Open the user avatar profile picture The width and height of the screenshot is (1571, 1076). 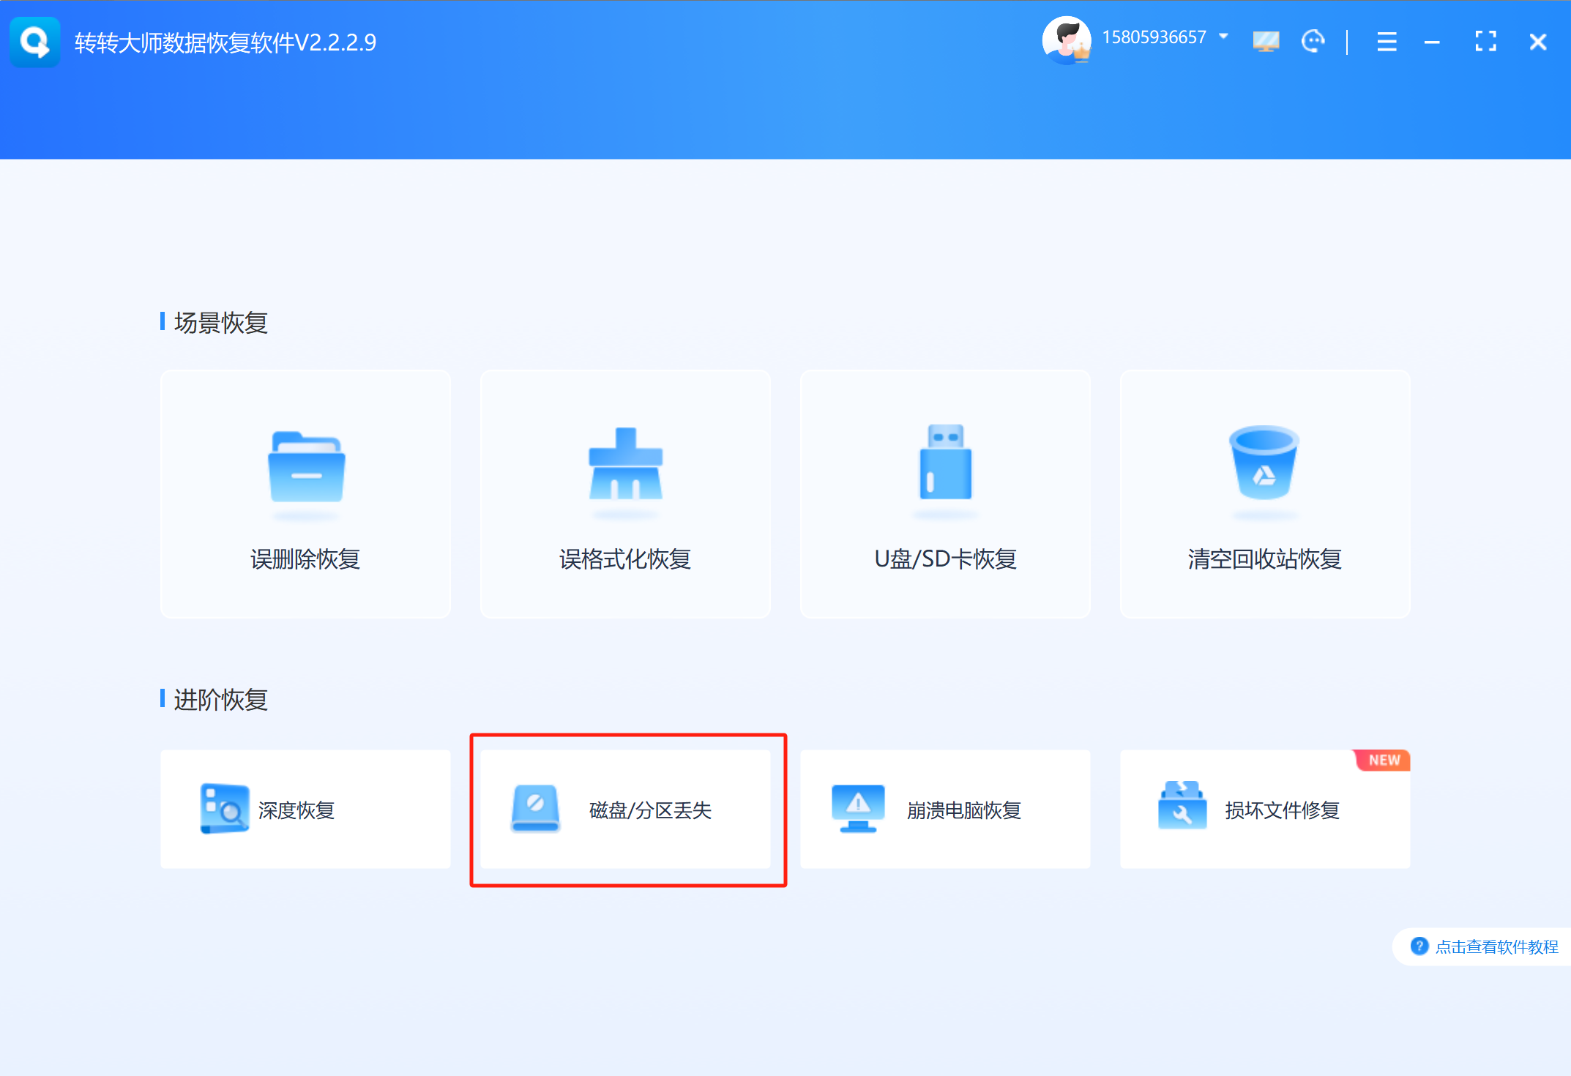coord(1068,40)
